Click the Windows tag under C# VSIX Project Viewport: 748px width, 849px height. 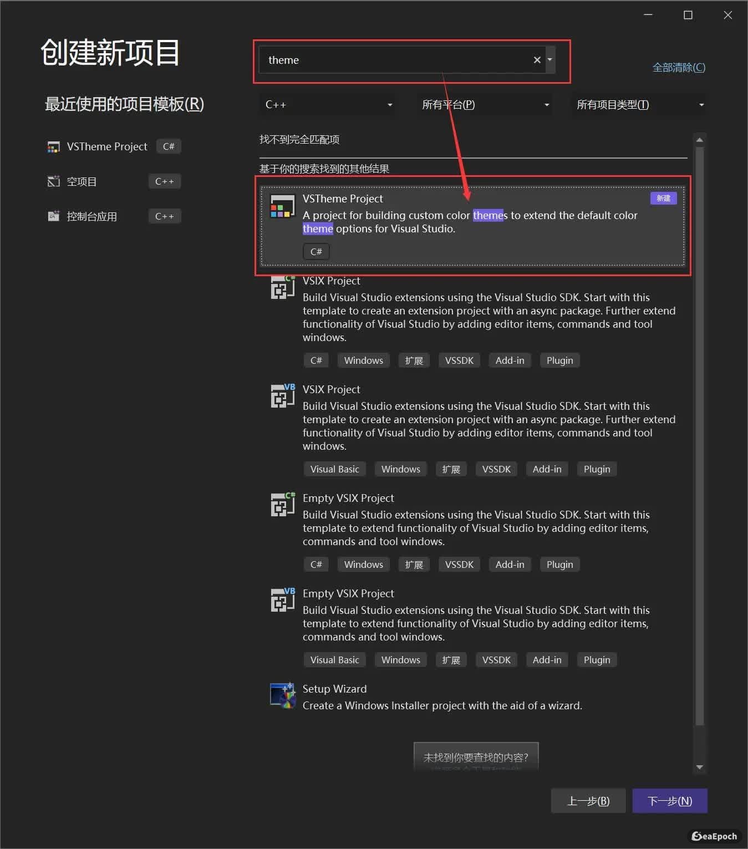[364, 360]
